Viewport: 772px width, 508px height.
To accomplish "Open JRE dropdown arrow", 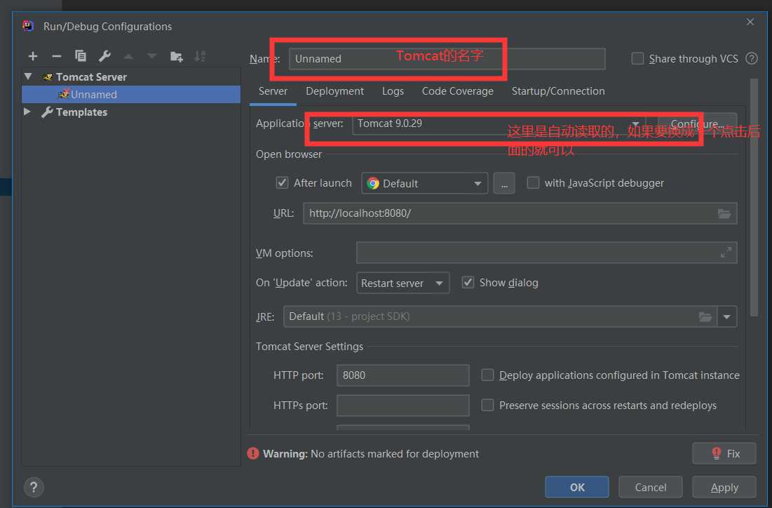I will pyautogui.click(x=726, y=316).
